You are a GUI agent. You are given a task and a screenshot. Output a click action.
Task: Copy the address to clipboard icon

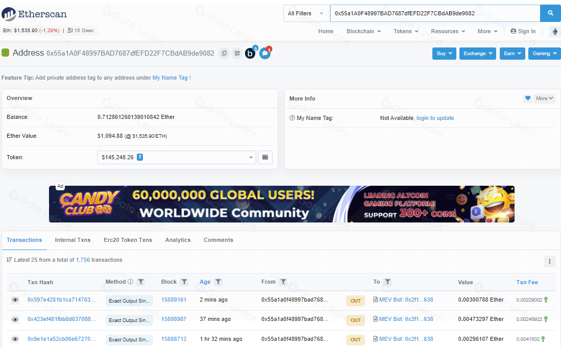224,53
